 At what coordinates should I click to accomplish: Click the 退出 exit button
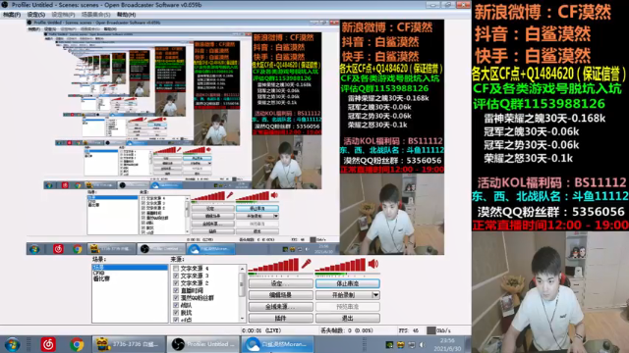[347, 318]
